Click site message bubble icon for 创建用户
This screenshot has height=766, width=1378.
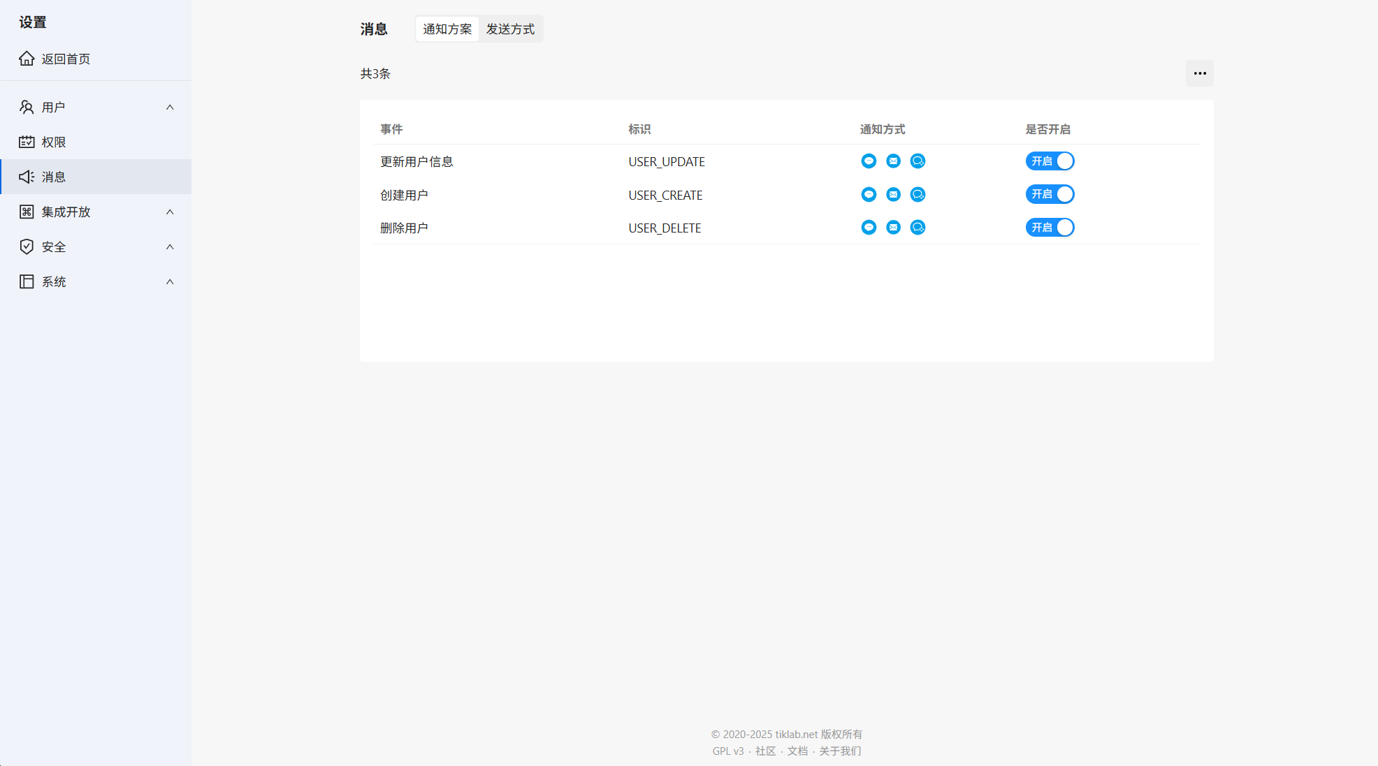(869, 195)
